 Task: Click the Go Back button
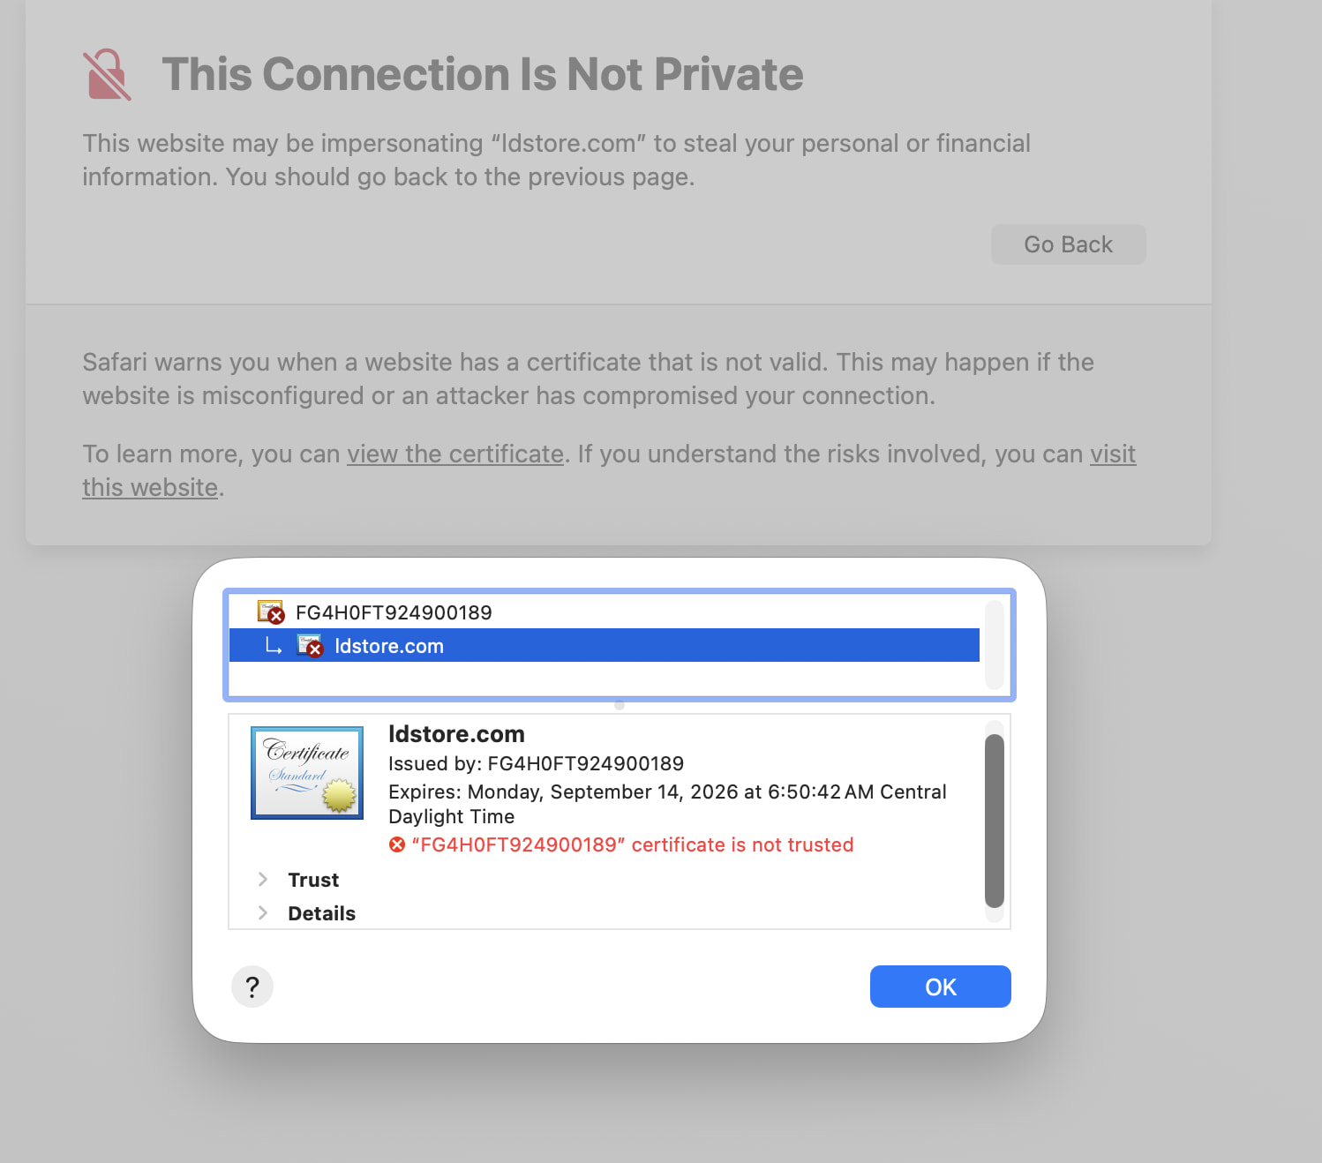click(1069, 244)
